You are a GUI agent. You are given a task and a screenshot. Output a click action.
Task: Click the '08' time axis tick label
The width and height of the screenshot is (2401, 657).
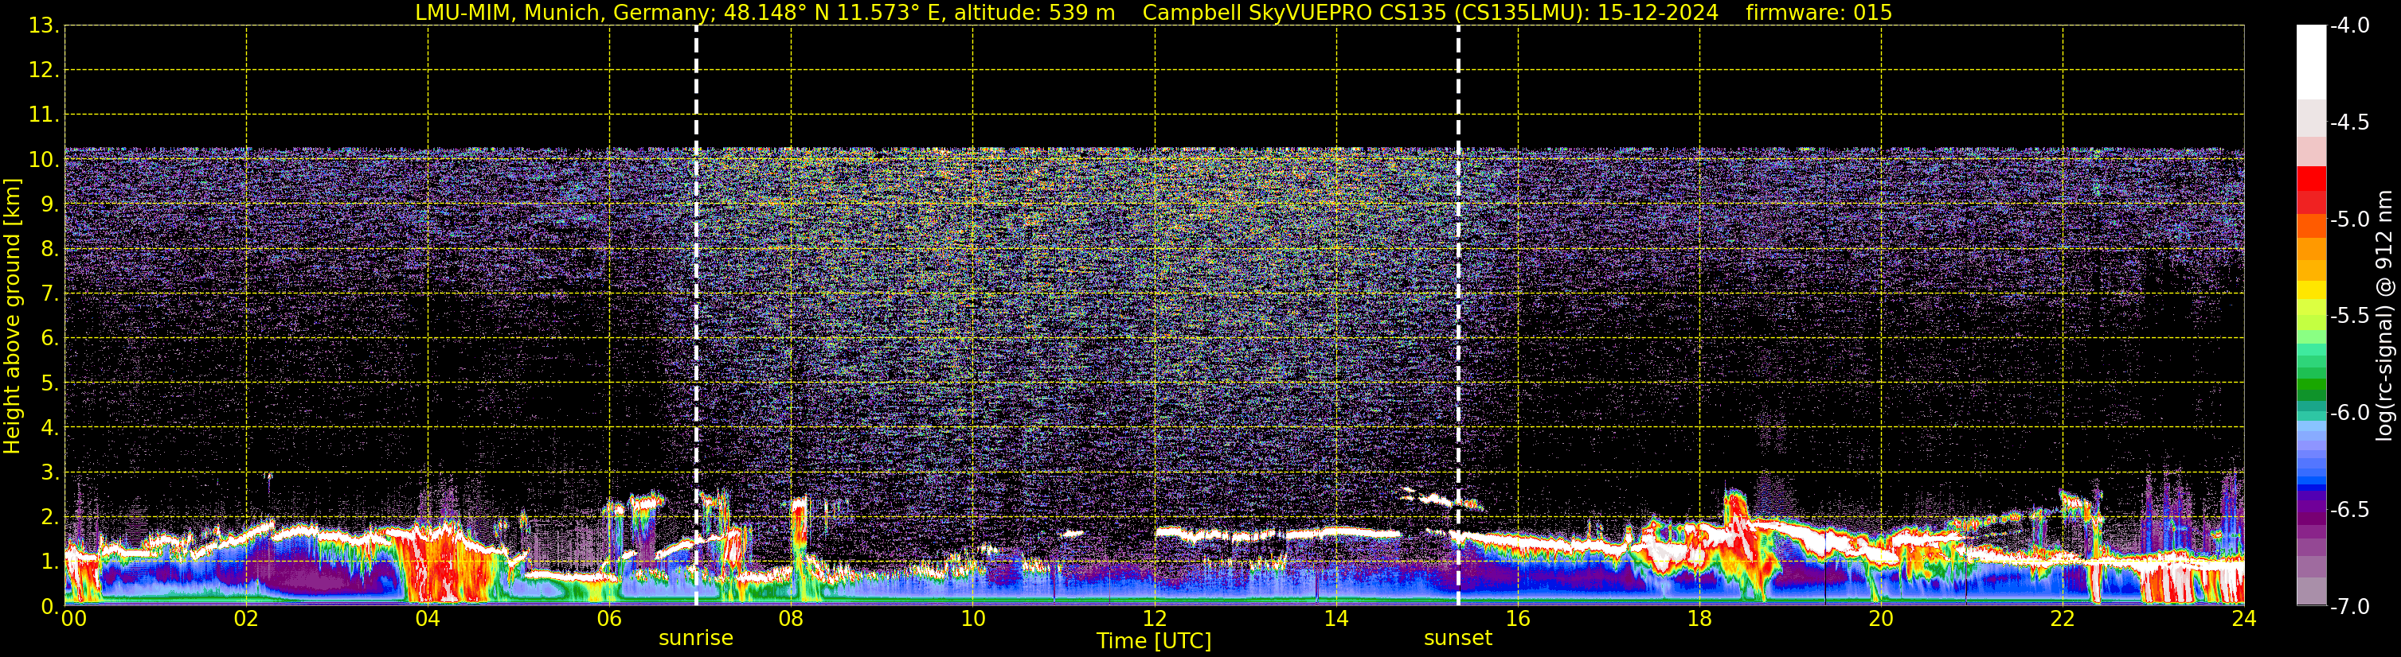click(792, 618)
